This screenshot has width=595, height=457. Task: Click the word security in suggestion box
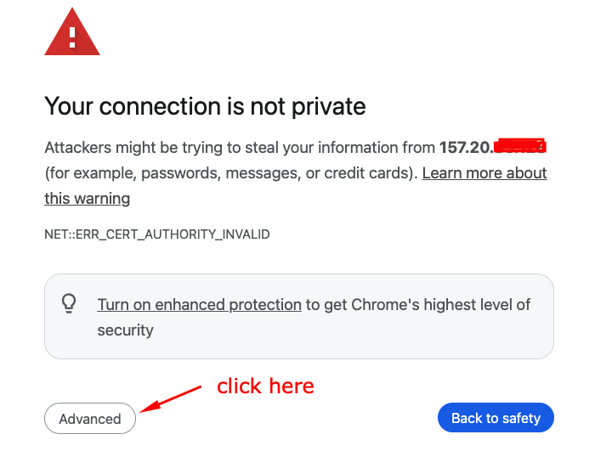126,330
